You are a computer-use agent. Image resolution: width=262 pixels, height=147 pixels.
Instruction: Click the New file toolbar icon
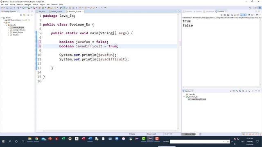click(2, 8)
